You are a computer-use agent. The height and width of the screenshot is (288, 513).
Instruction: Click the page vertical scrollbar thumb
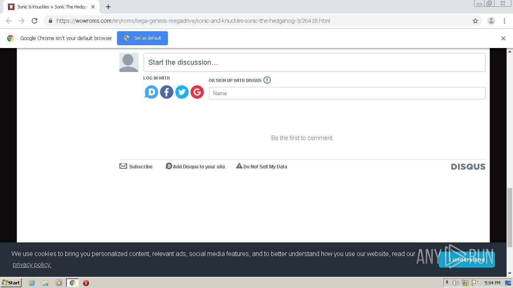tap(510, 217)
